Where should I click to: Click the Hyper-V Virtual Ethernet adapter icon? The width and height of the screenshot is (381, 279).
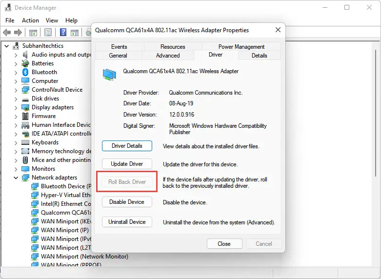(x=35, y=195)
